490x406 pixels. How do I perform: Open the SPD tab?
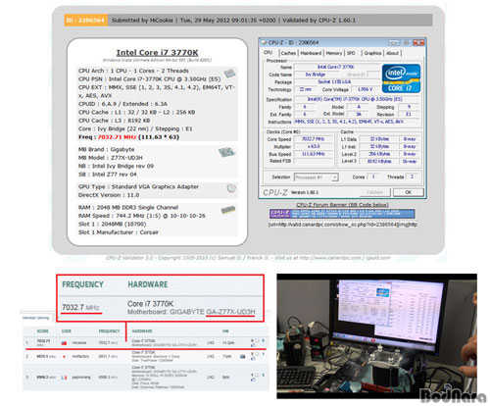(351, 53)
